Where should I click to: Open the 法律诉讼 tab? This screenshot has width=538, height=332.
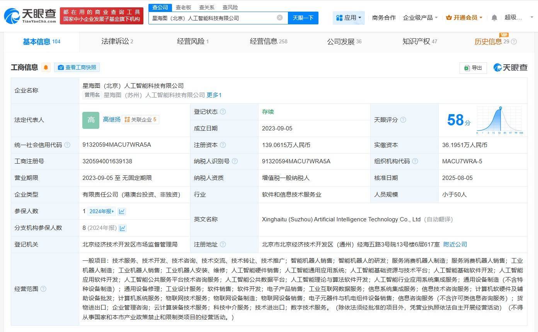click(117, 41)
